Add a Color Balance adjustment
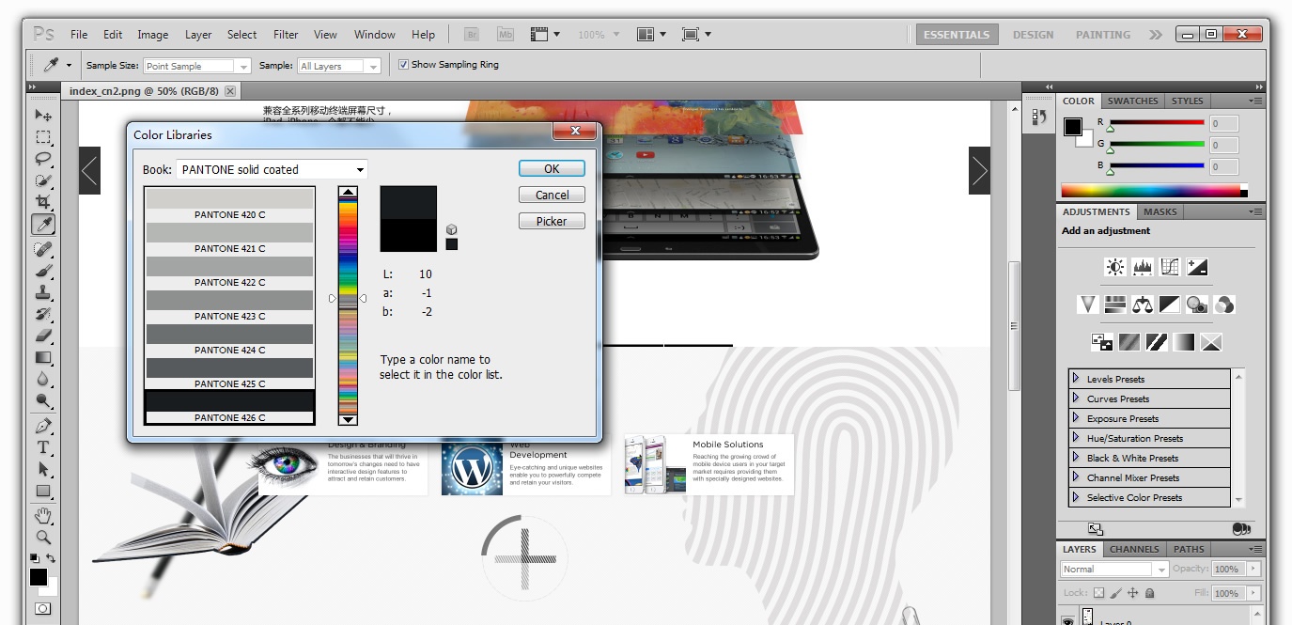Viewport: 1292px width, 625px height. tap(1143, 305)
